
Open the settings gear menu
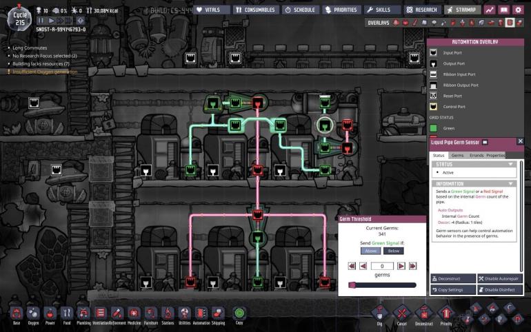[518, 10]
